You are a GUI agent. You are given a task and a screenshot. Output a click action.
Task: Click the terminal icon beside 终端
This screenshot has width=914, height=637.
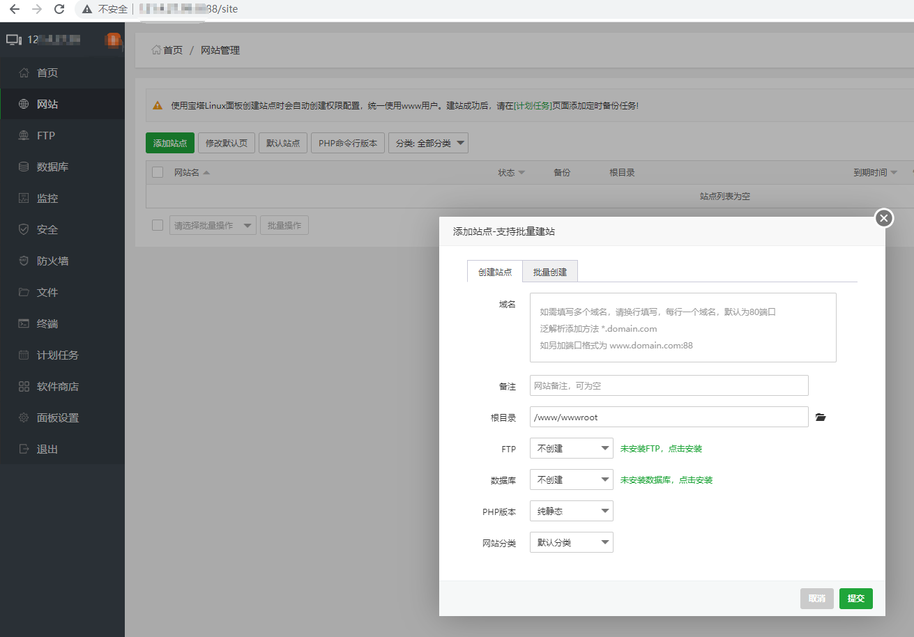[24, 323]
